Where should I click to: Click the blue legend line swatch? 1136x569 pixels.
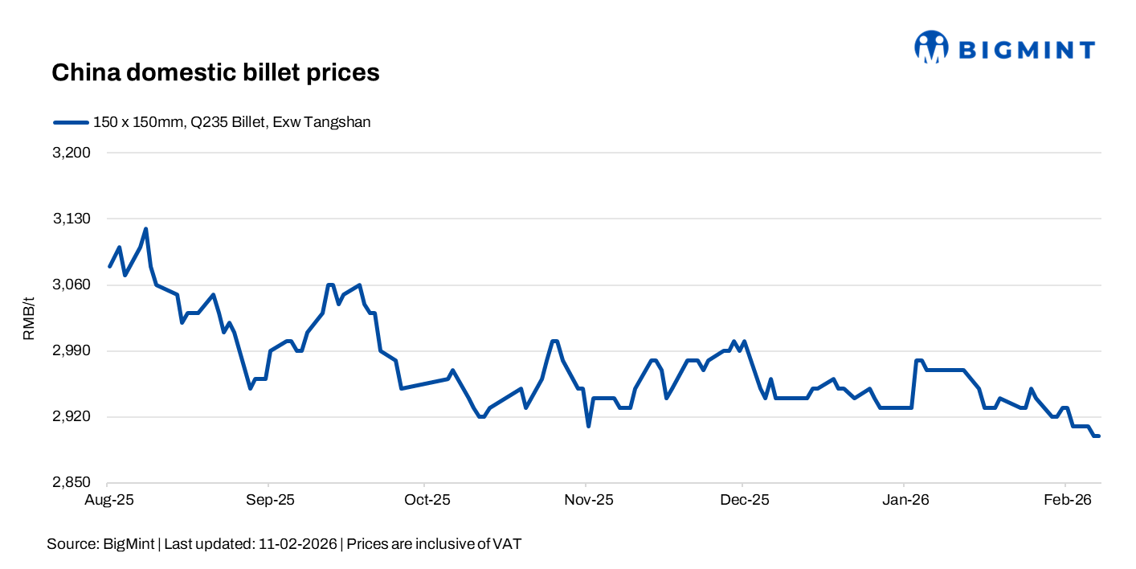click(71, 122)
